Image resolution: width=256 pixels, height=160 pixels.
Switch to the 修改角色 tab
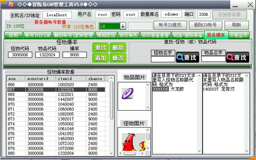(x=128, y=35)
